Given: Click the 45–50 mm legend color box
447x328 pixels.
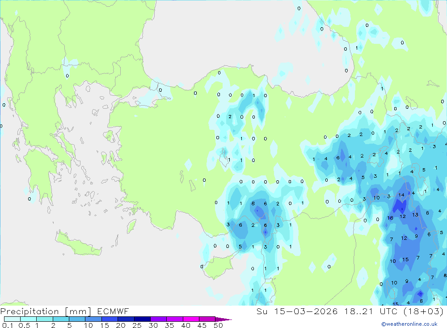Looking at the screenshot, I should (x=207, y=319).
